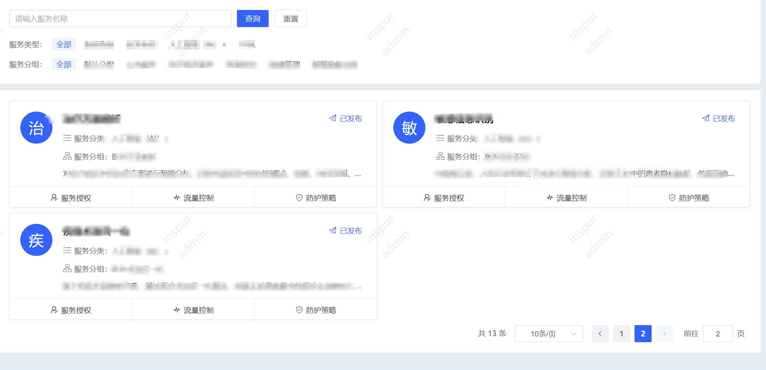Open 防护策略 on the 敏 card
Viewport: 766px width, 370px height.
click(689, 198)
